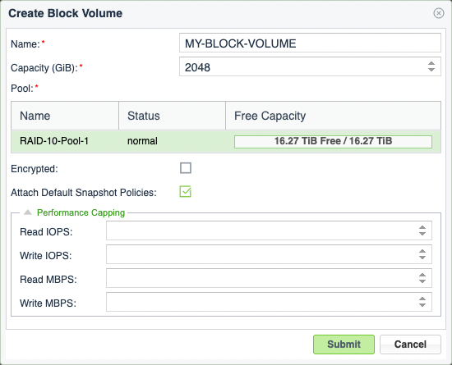Click the Submit button
This screenshot has height=365, width=452.
click(344, 344)
